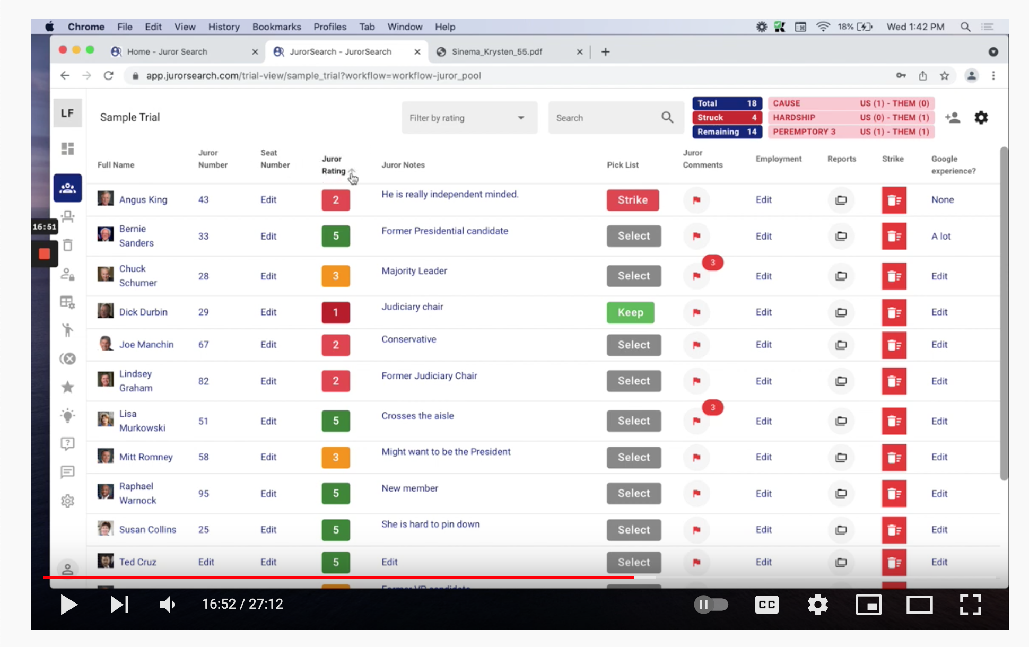Open the struck jurors X sidebar icon
Image resolution: width=1029 pixels, height=647 pixels.
point(67,359)
